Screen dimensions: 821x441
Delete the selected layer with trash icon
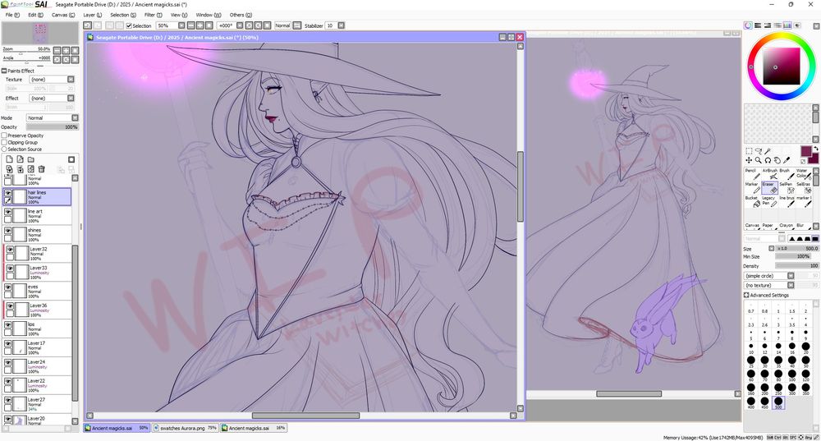pos(41,169)
